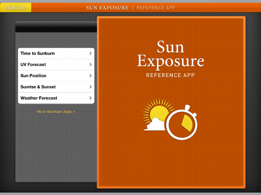Expand the chevron beside Time to Sunburn

[x=91, y=53]
